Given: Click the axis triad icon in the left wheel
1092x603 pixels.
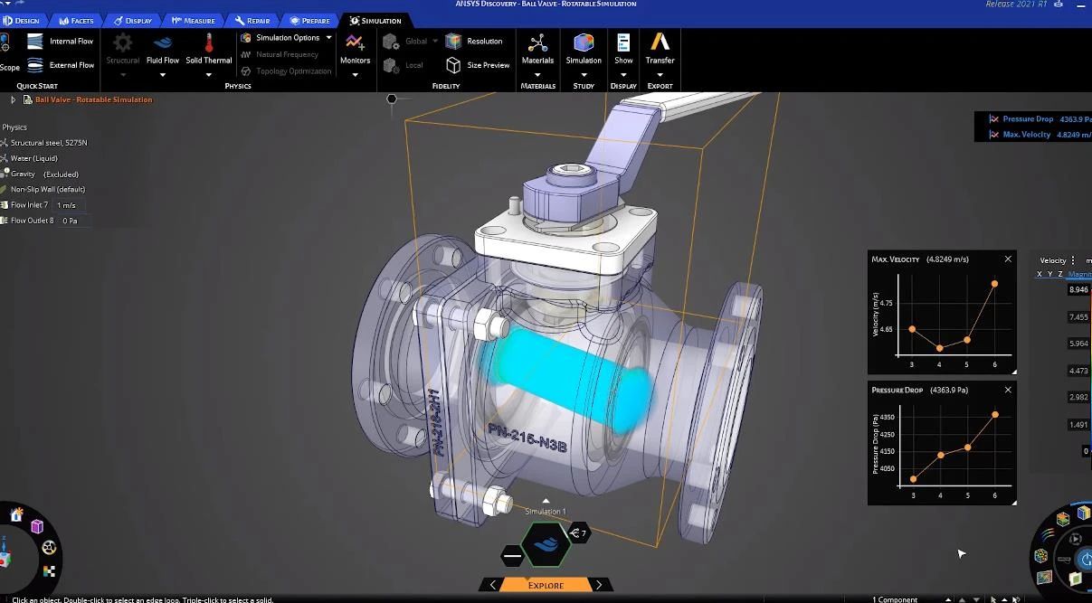Looking at the screenshot, I should coord(5,553).
